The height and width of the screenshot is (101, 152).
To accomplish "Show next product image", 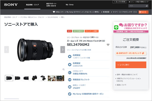I will [63, 49].
